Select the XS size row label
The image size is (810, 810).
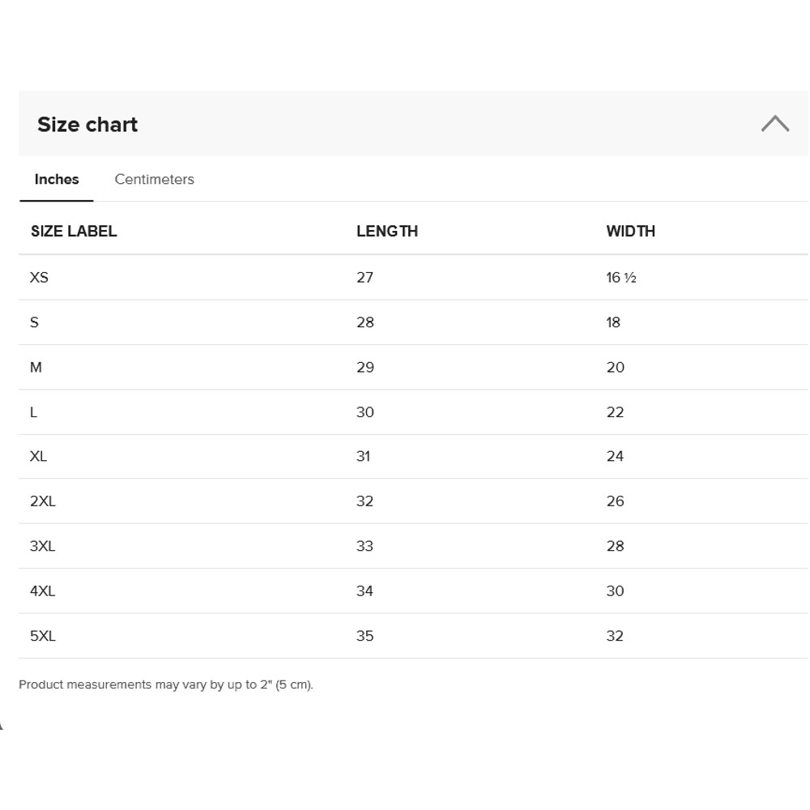click(39, 278)
